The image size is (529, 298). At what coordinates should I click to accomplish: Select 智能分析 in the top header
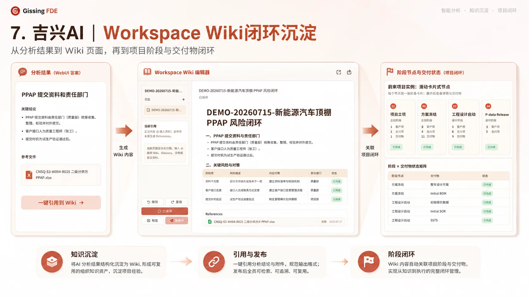tap(451, 10)
